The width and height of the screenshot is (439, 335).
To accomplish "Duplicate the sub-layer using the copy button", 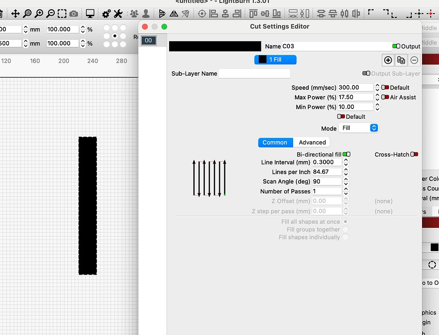I will click(401, 60).
